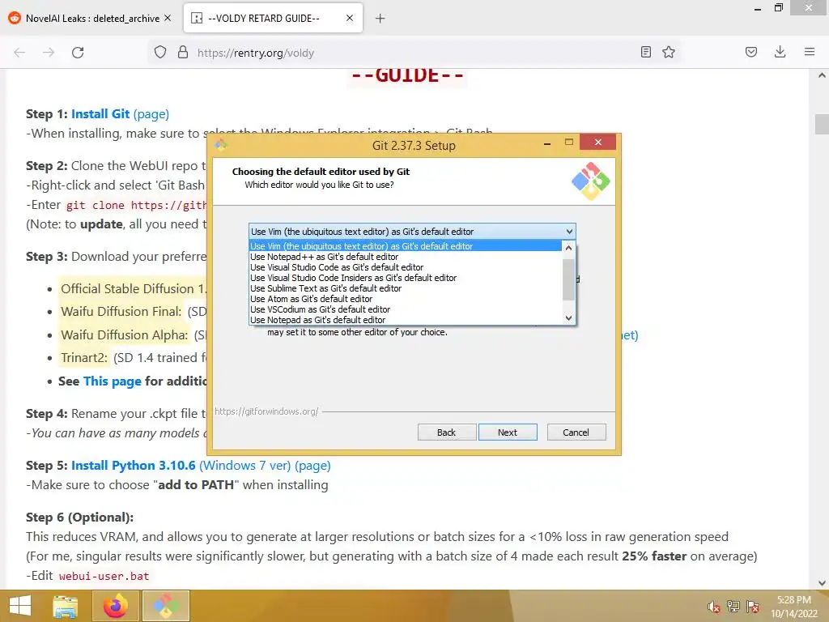
Task: Open File Explorer from the taskbar
Action: point(66,606)
